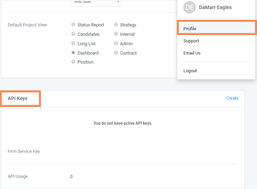Create a new API key

(x=232, y=98)
